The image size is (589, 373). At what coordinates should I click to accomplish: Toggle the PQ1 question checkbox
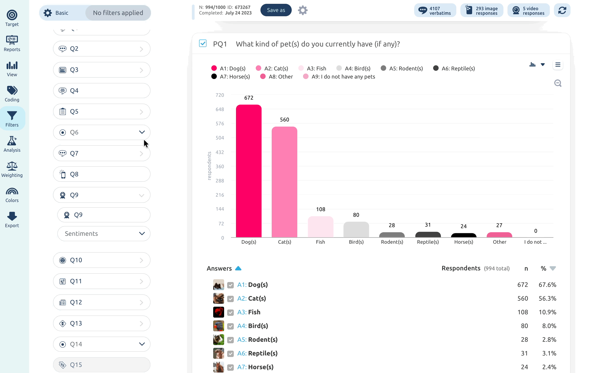click(x=203, y=43)
